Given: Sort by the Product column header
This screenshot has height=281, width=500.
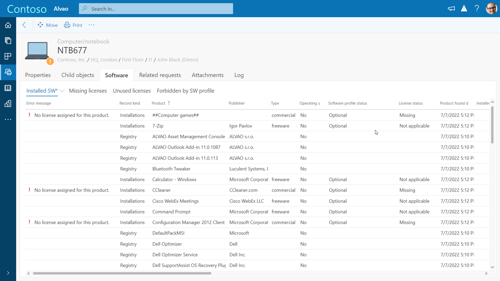Looking at the screenshot, I should point(158,103).
